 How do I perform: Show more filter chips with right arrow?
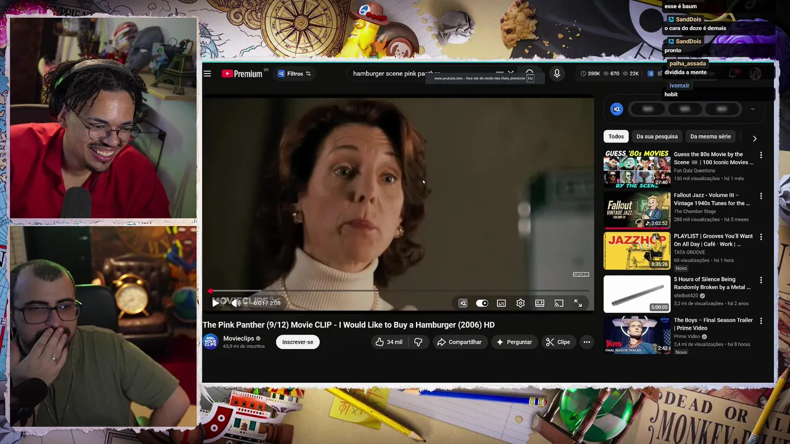754,138
